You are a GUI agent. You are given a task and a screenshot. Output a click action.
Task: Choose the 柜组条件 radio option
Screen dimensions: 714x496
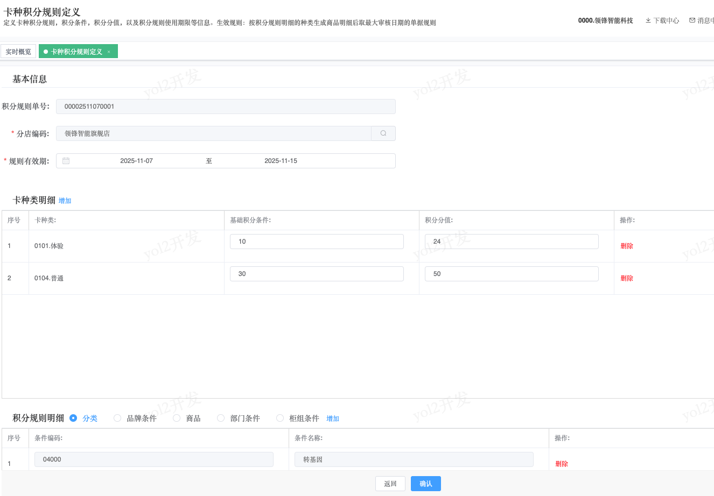tap(280, 418)
